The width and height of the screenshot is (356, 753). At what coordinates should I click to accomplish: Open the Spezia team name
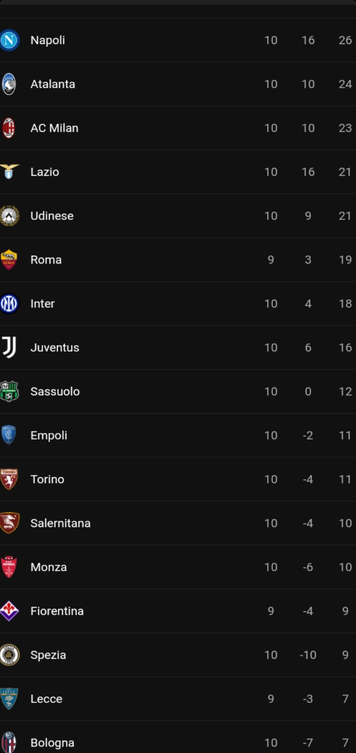[x=48, y=655]
